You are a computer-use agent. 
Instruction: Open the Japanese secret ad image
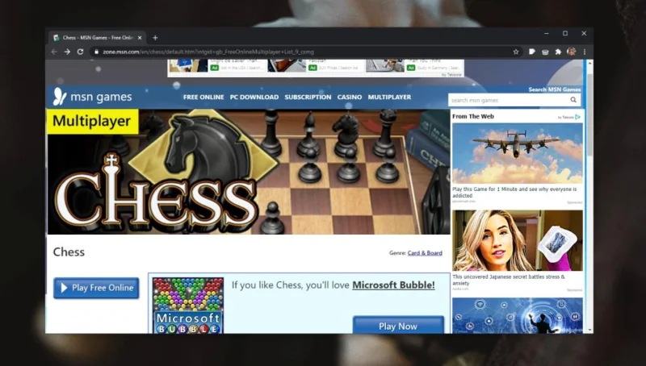point(518,240)
